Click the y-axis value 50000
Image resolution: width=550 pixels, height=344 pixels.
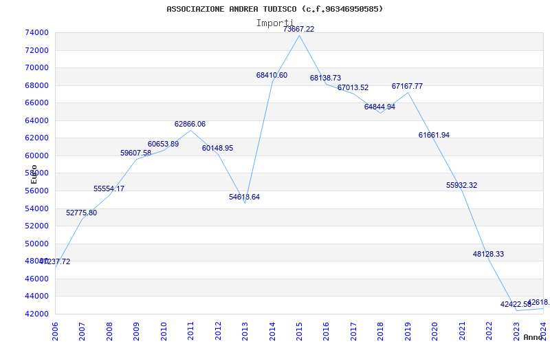(x=36, y=244)
